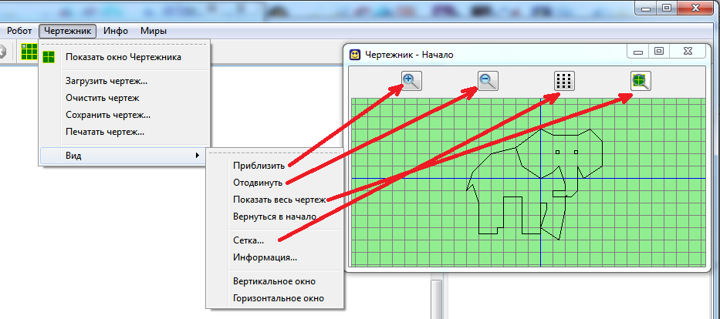The width and height of the screenshot is (720, 319).
Task: Minimize the Чертежник - Начало window
Action: pos(637,52)
